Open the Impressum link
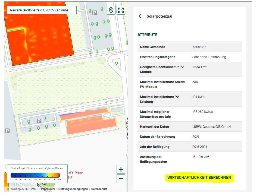This screenshot has height=196, width=256. tap(48, 189)
